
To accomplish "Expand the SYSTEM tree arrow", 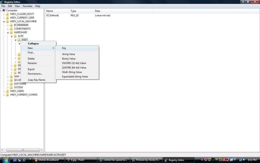I will pyautogui.click(x=8, y=88).
